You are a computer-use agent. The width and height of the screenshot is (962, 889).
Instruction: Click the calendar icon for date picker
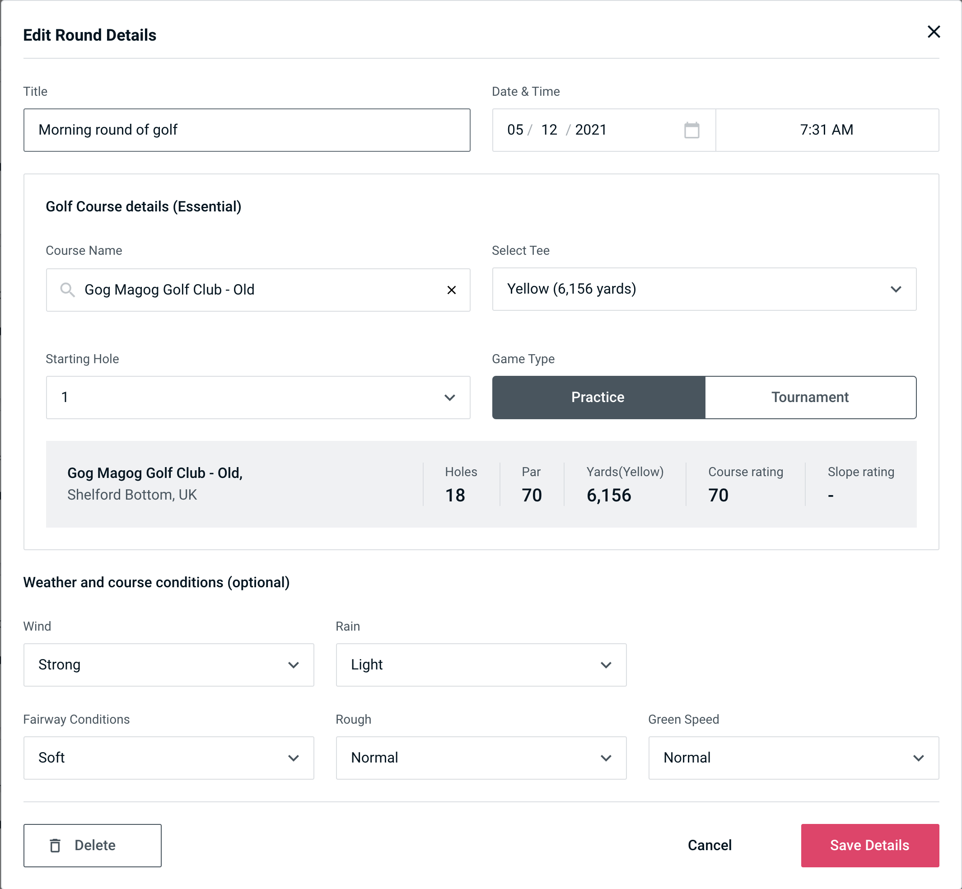692,130
